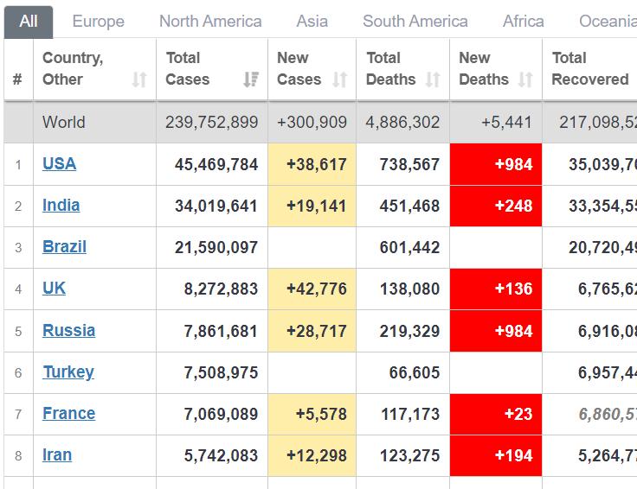This screenshot has width=637, height=489.
Task: Visit the Brazil country page
Action: click(64, 246)
